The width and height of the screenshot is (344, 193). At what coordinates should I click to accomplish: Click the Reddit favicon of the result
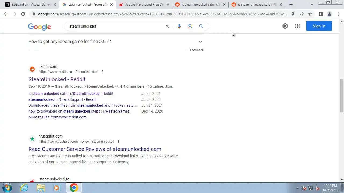point(32,69)
